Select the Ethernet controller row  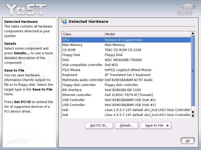coord(126,95)
